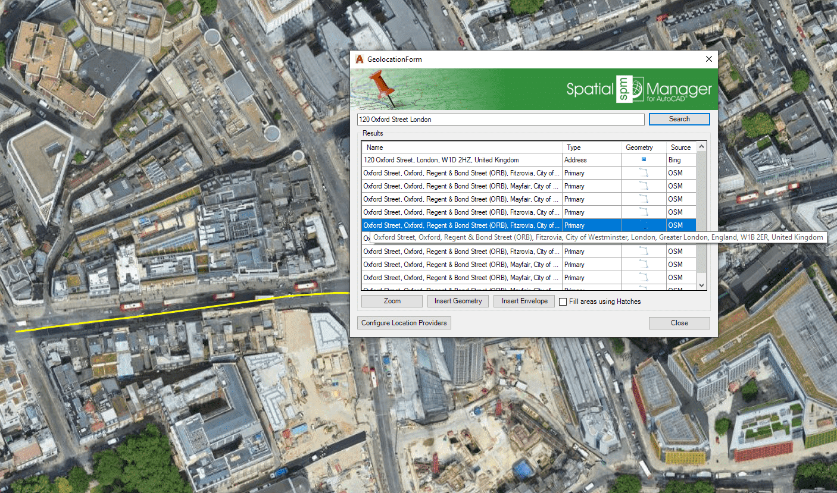837x493 pixels.
Task: Enable Fill areas using Hatches checkbox
Action: point(563,302)
